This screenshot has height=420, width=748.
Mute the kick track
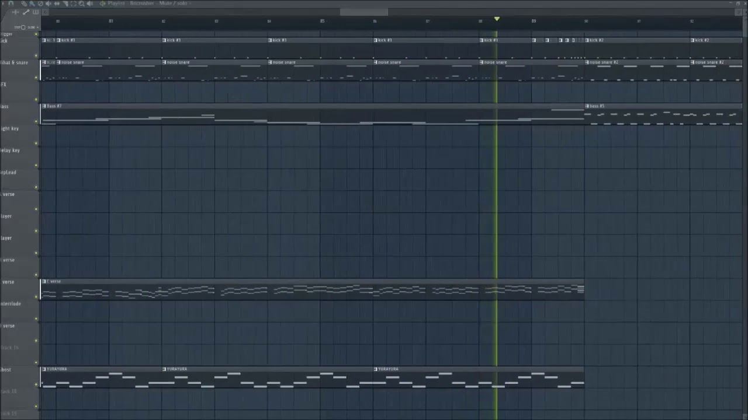[x=36, y=56]
